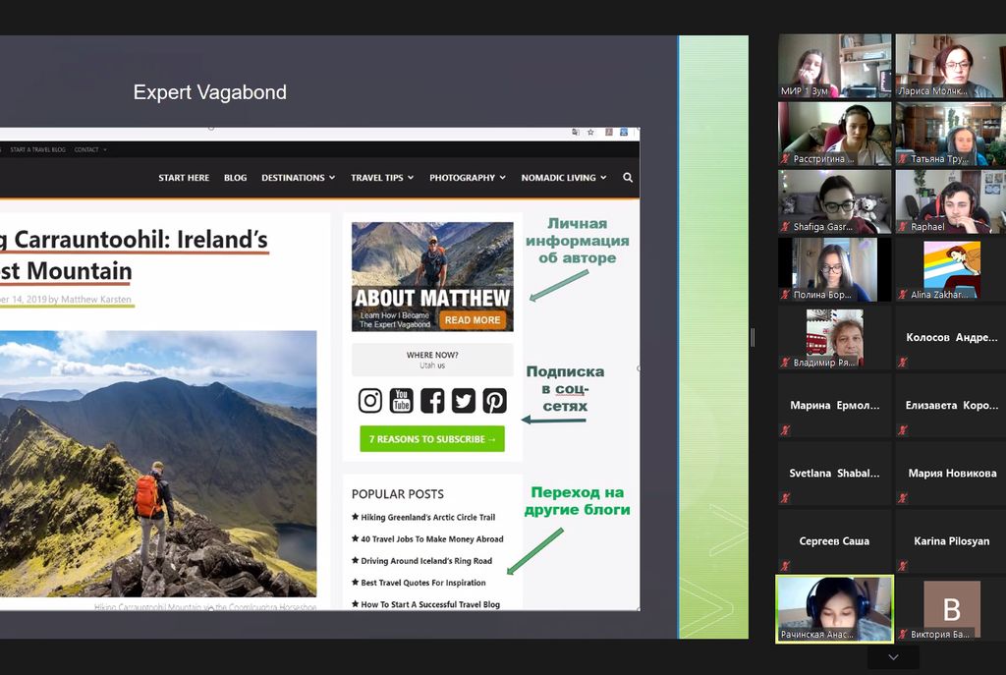Click the muted mic icon on Alina Zakhar's tile
1006x675 pixels.
[x=903, y=295]
